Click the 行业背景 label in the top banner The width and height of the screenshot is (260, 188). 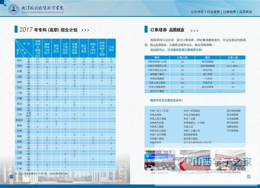pos(213,12)
